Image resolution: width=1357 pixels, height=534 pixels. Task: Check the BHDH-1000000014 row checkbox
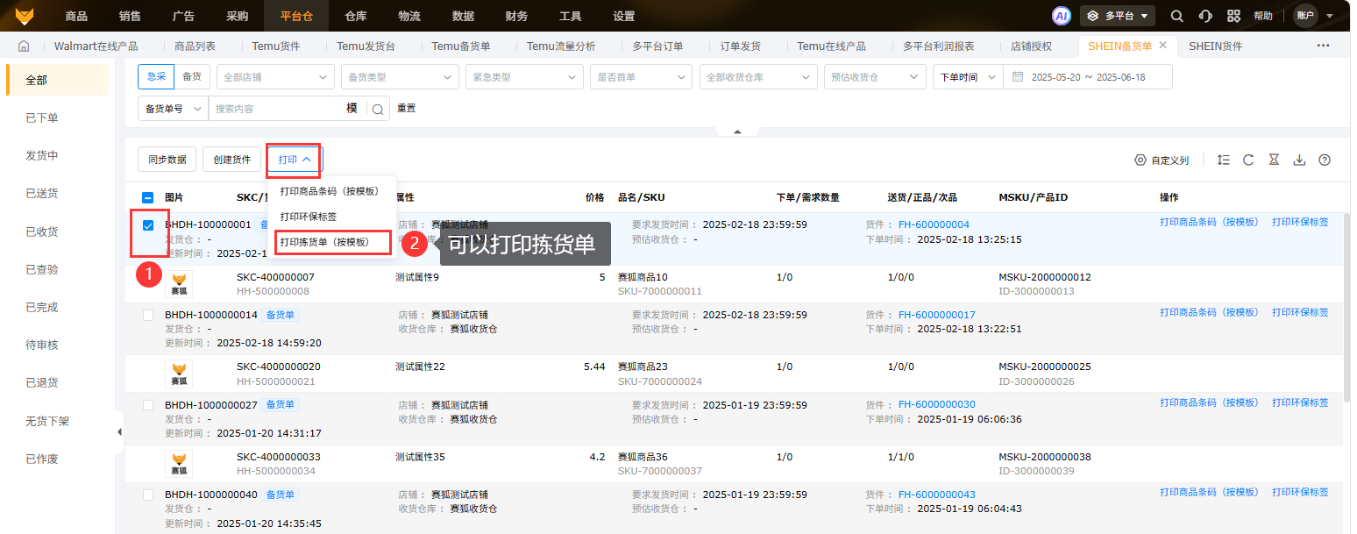click(x=148, y=315)
